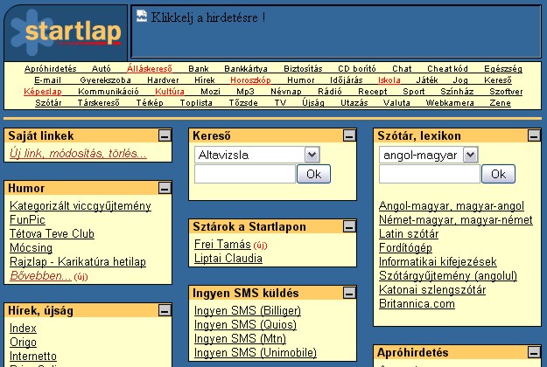The height and width of the screenshot is (367, 547).
Task: Click the Kereső search text field
Action: [x=245, y=174]
